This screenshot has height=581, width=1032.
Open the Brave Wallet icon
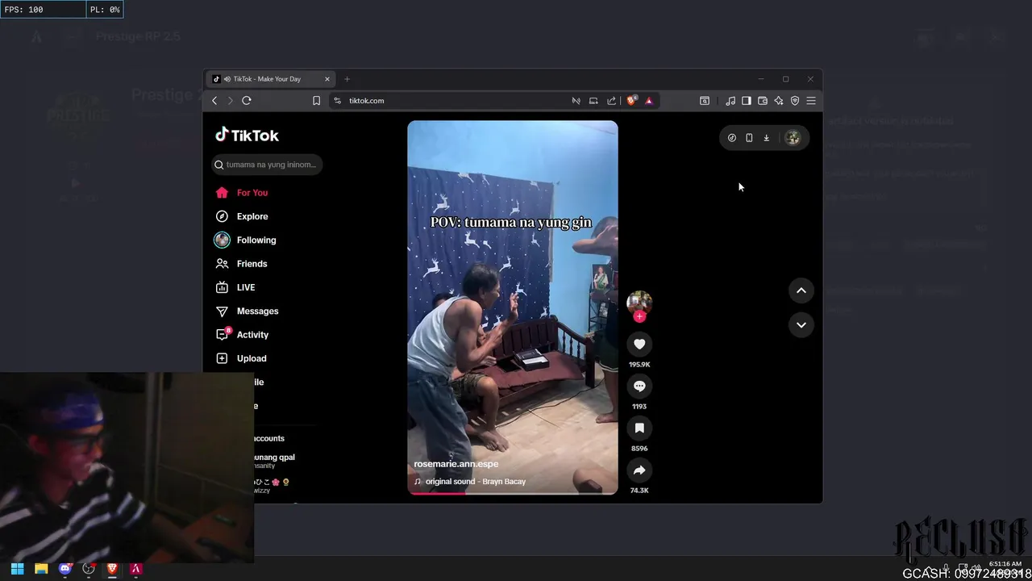point(763,101)
